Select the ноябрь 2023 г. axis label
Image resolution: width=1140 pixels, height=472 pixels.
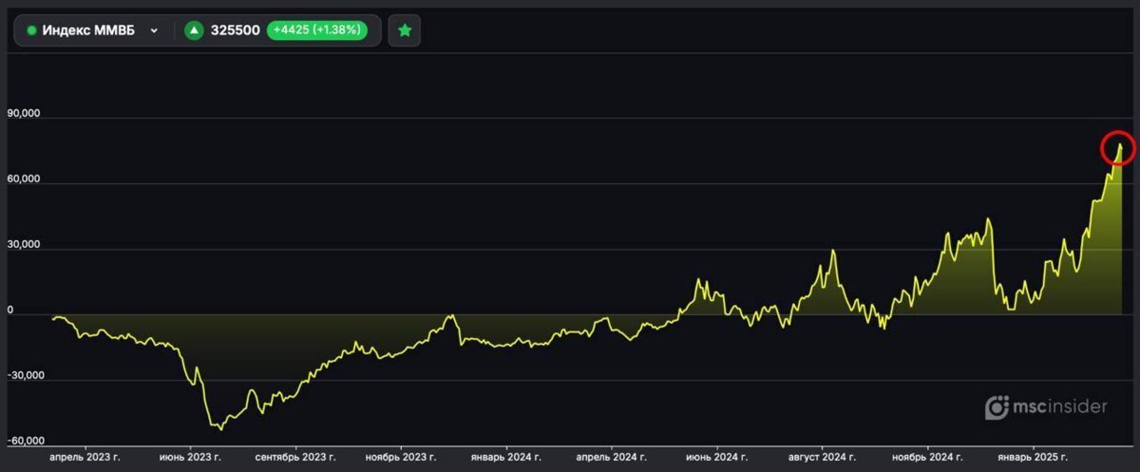pyautogui.click(x=402, y=457)
